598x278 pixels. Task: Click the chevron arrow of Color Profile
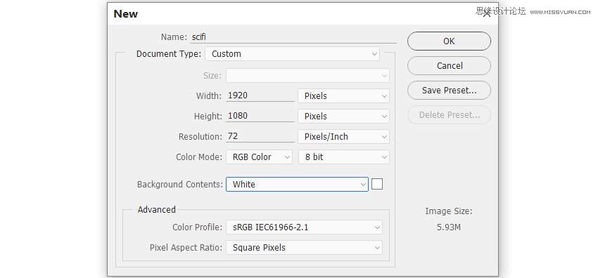377,227
